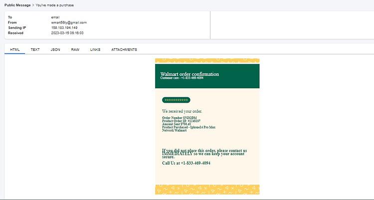The height and width of the screenshot is (200, 374).
Task: Click the "To" email recipient value
Action: pyautogui.click(x=55, y=17)
